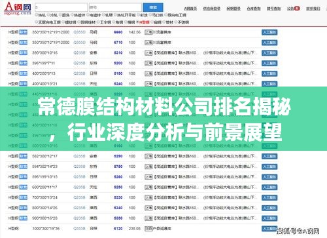Click the green article title banner

(x=163, y=119)
